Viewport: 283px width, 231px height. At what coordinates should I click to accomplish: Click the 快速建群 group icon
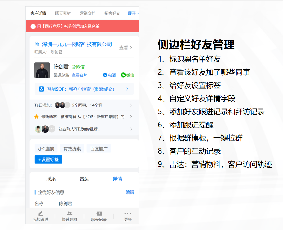pyautogui.click(x=69, y=213)
